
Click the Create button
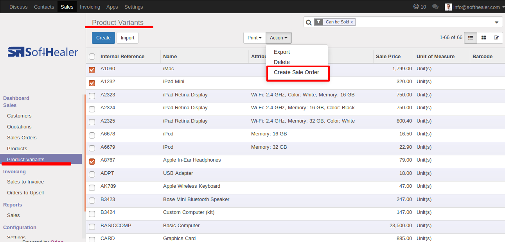[103, 38]
